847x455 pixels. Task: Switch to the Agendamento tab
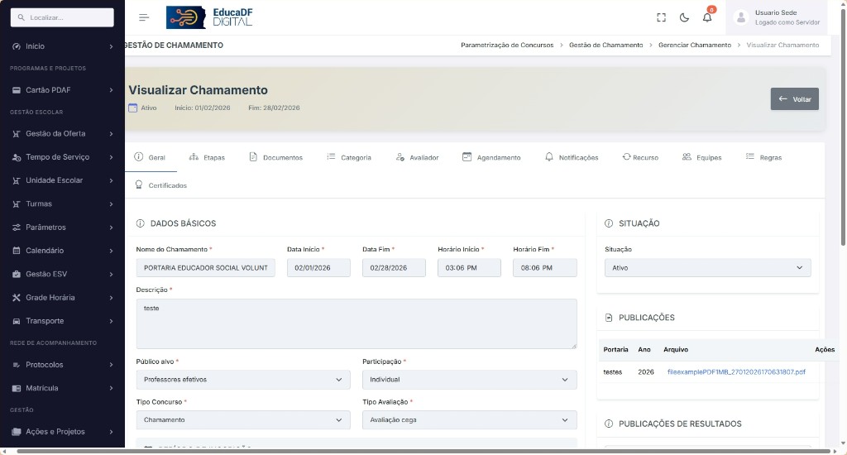pos(491,157)
